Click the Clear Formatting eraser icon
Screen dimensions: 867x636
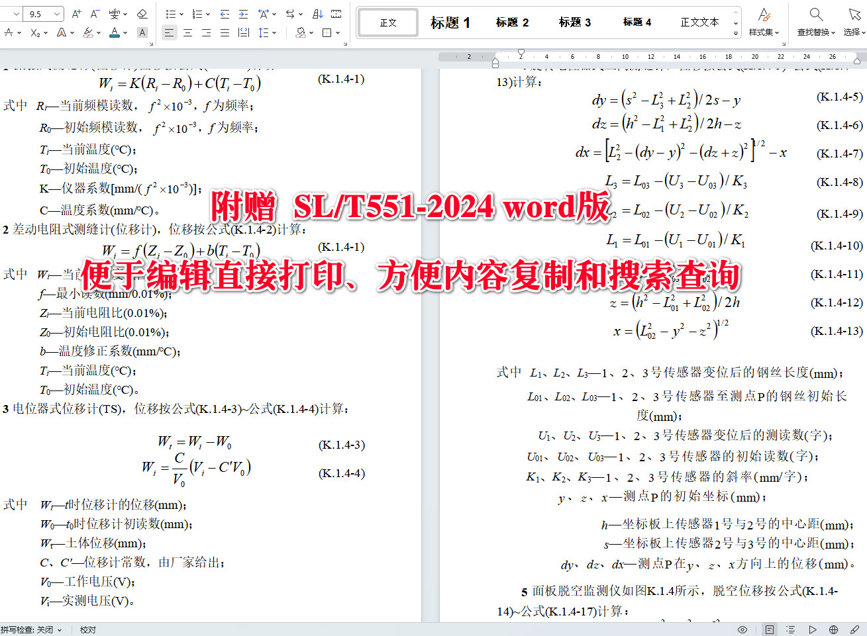142,15
